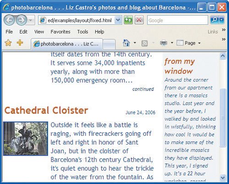This screenshot has height=184, width=229.
Task: Click the search magnifier button
Action: pos(215,20)
